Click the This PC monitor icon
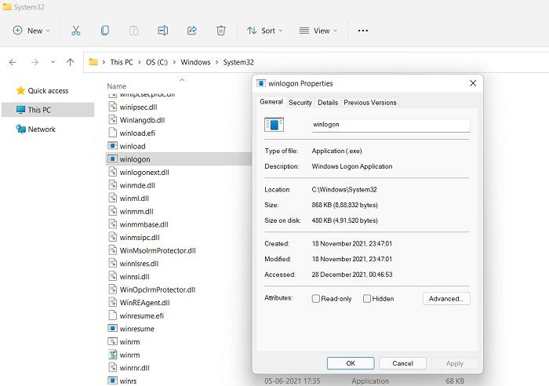 click(20, 110)
